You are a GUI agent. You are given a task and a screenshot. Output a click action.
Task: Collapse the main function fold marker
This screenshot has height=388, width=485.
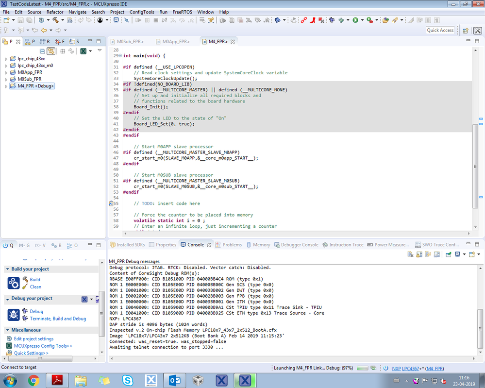[x=121, y=56]
